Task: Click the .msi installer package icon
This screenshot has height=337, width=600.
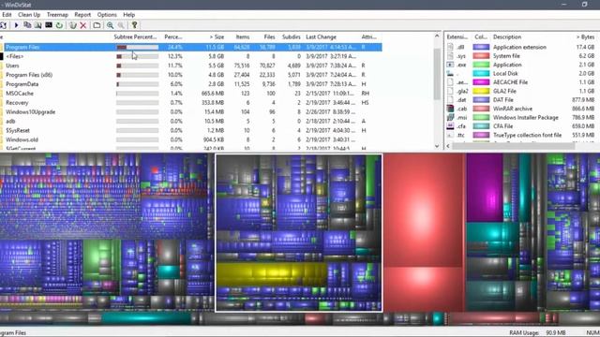Action: (450, 117)
